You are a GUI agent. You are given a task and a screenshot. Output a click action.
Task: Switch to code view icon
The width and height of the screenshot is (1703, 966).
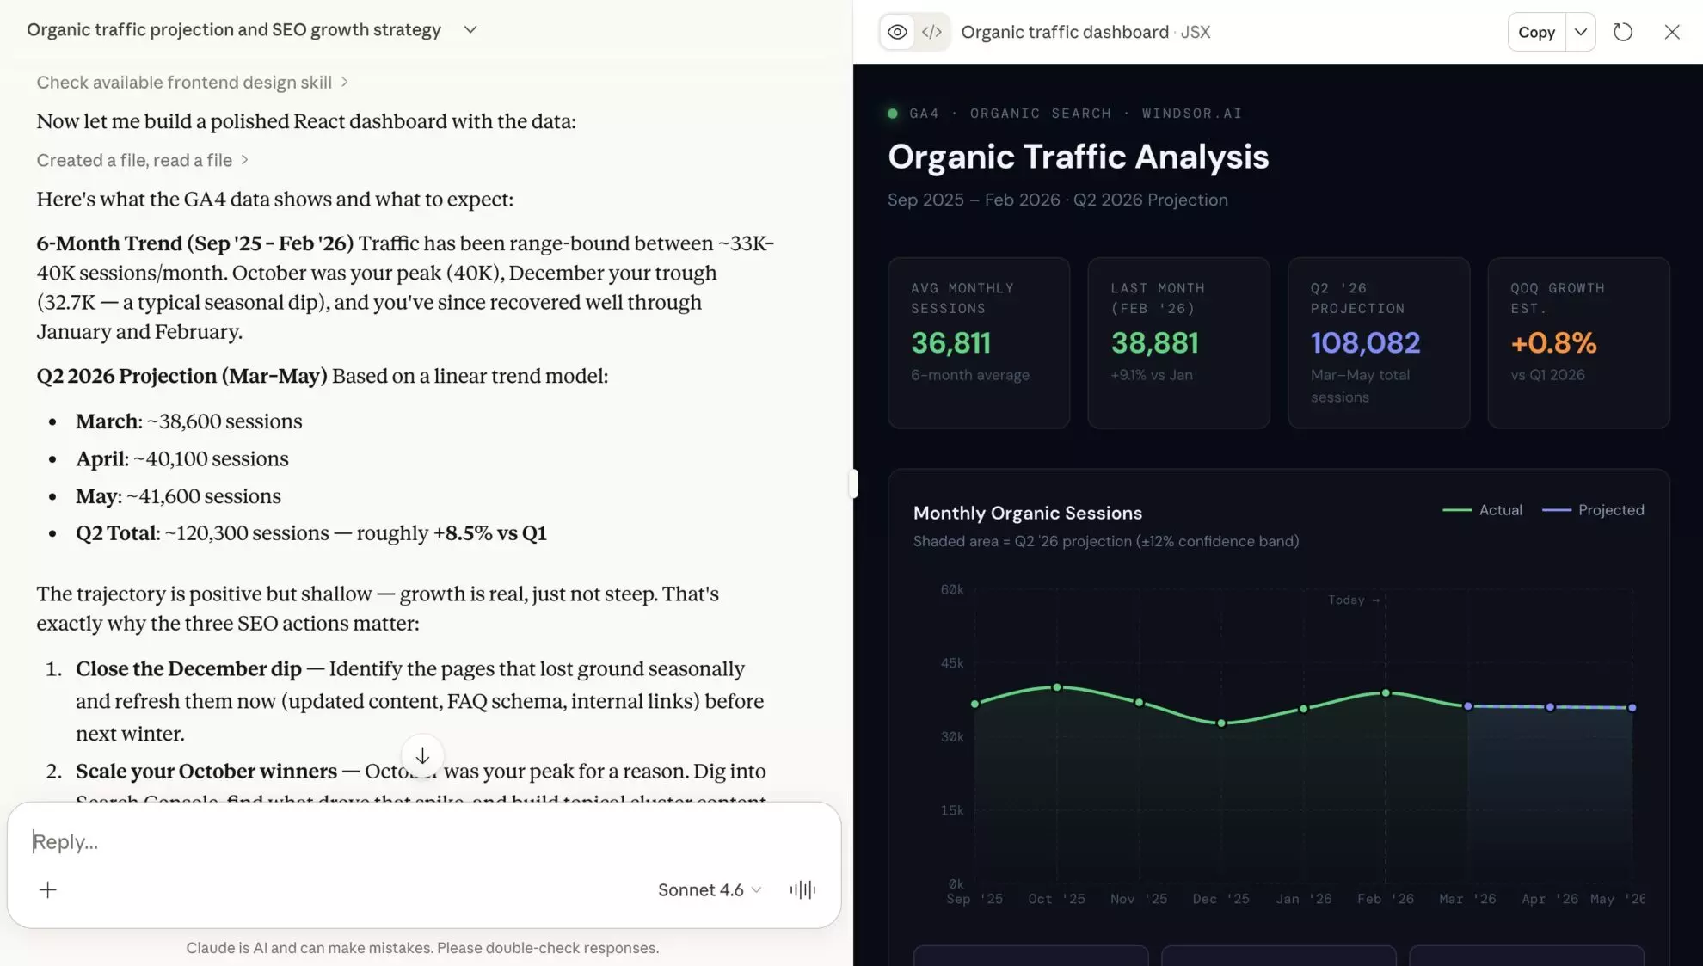(931, 32)
